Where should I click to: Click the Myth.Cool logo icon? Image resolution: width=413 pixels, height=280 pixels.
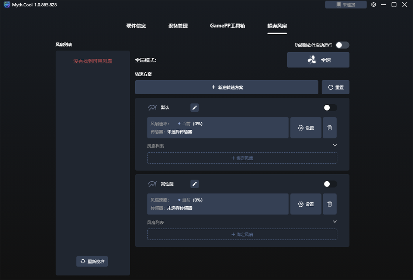click(7, 5)
